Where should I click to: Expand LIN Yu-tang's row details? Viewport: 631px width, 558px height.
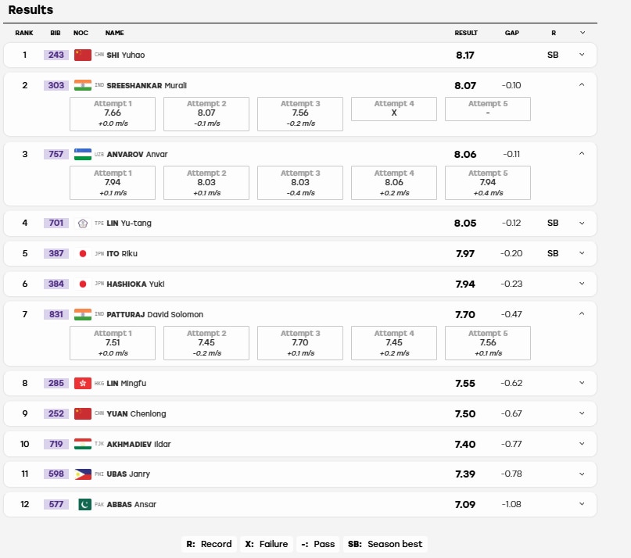(x=582, y=224)
